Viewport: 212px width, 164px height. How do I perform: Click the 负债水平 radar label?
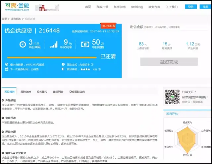[x=169, y=147]
